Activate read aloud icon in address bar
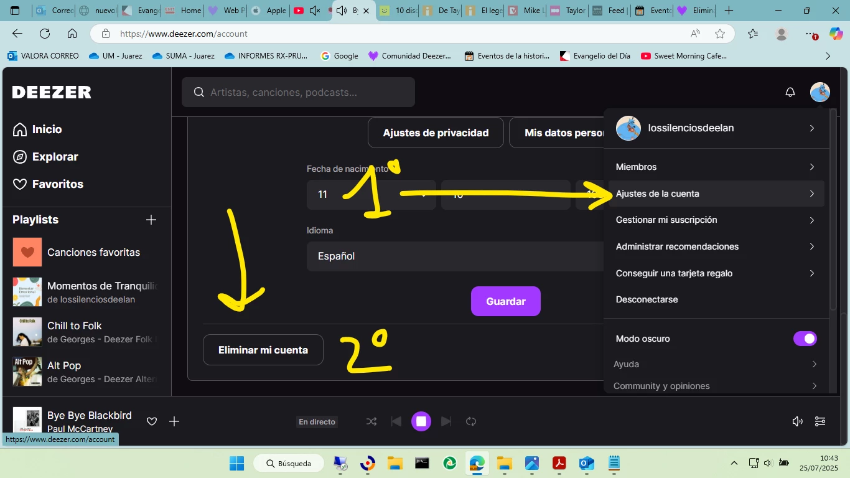Image resolution: width=850 pixels, height=478 pixels. pyautogui.click(x=695, y=34)
